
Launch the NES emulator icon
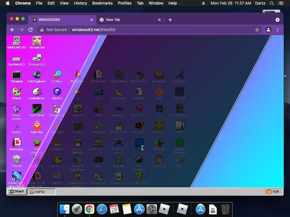coord(179,128)
